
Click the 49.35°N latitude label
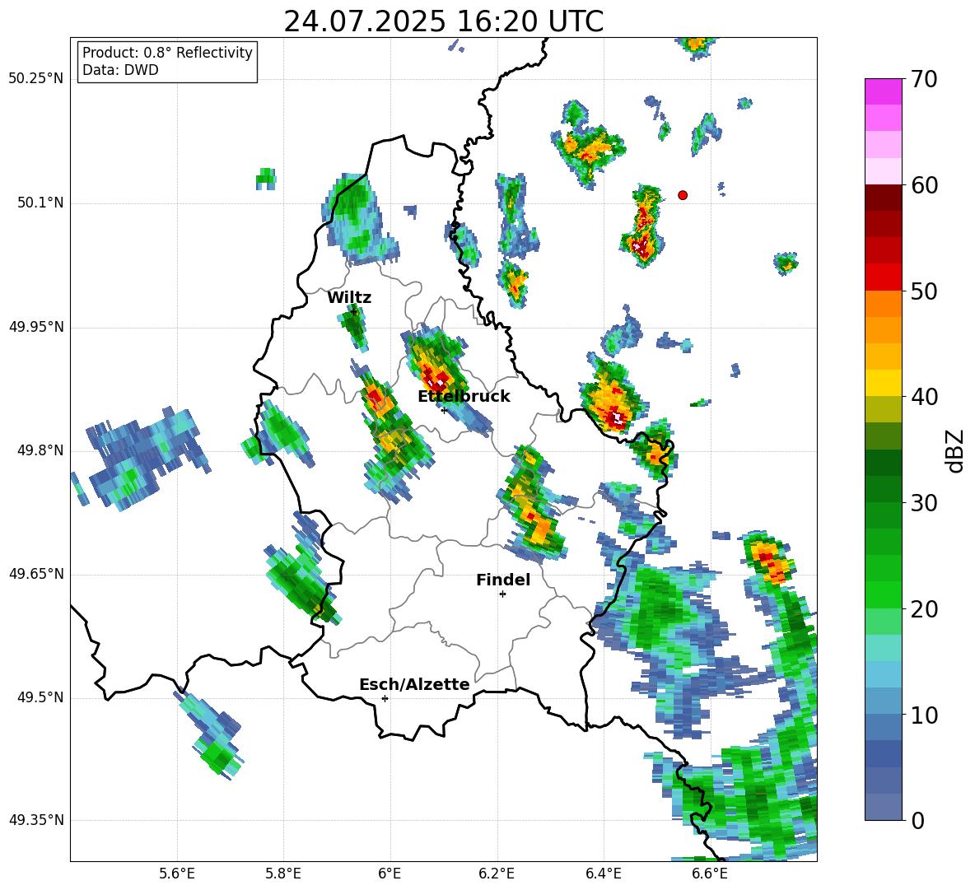(36, 820)
